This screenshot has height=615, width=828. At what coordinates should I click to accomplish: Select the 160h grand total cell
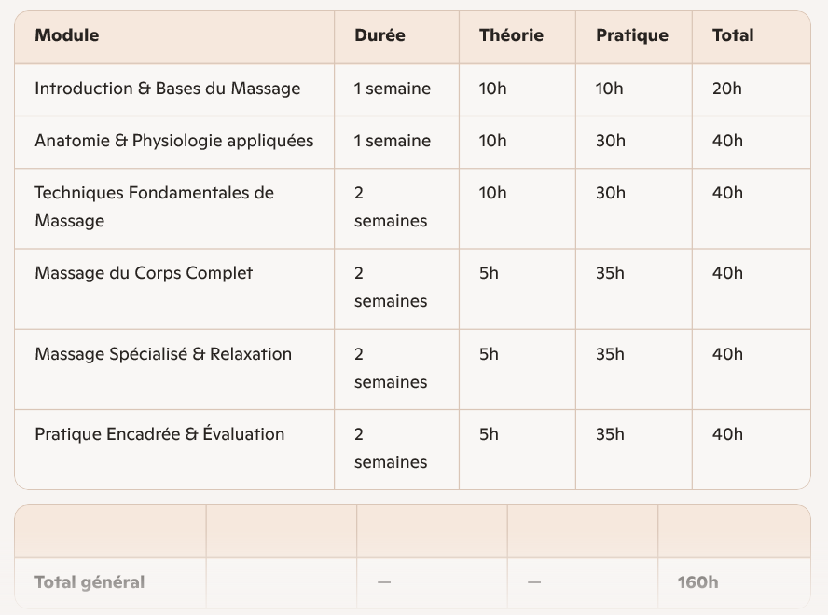pos(698,582)
